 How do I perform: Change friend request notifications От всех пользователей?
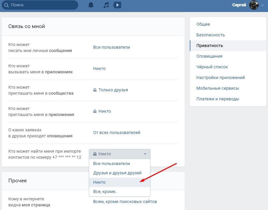coord(117,133)
